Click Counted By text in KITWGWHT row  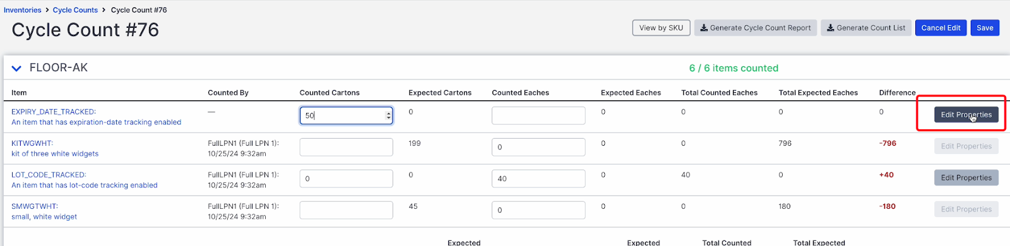click(x=243, y=148)
